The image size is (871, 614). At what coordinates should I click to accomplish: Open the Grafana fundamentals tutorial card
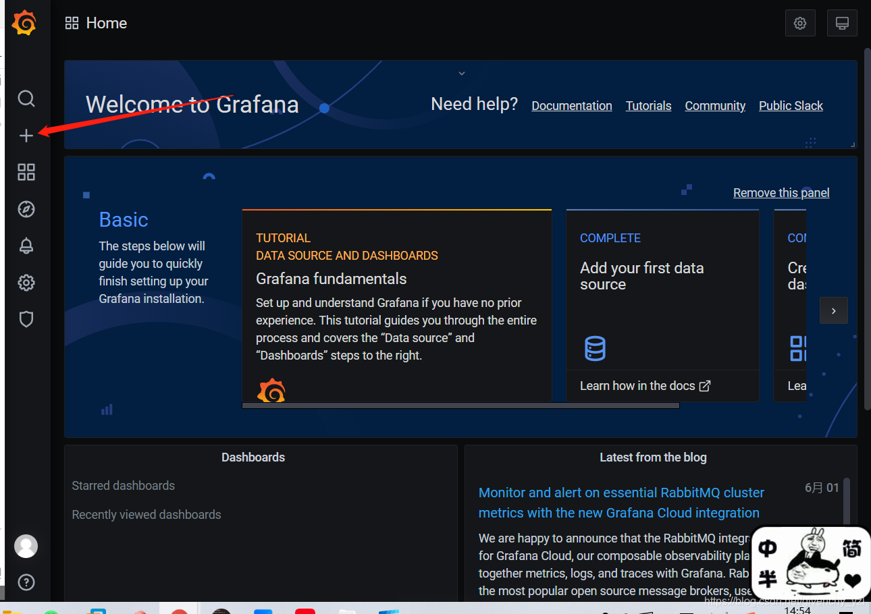click(x=397, y=305)
